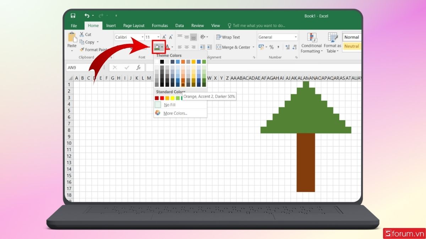Click the Decrease Decimal icon
This screenshot has width=426, height=239.
click(295, 47)
